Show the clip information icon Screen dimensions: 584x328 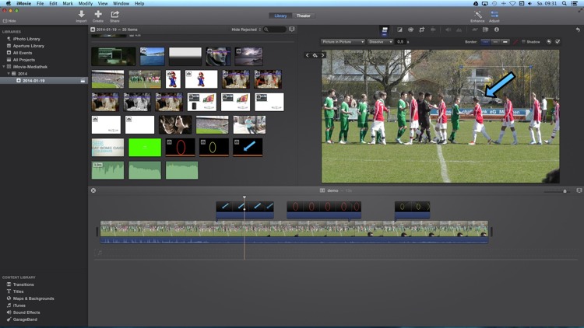(x=497, y=30)
